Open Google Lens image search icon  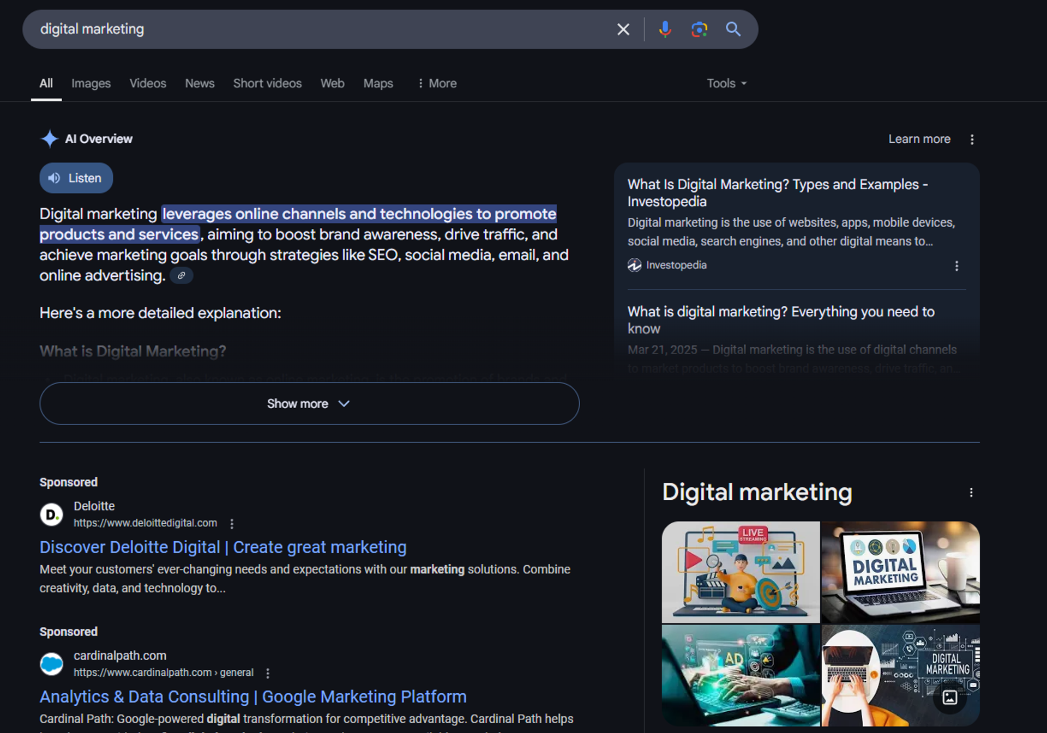click(699, 29)
